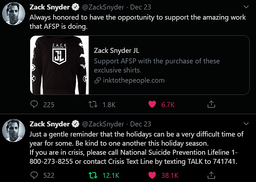
Task: Click Zack Snyder name on first tweet
Action: [x=49, y=7]
